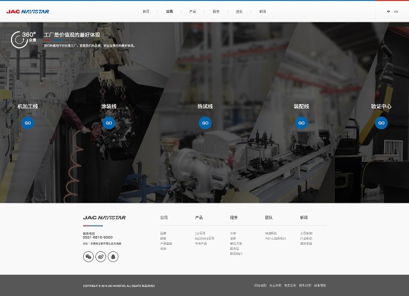Open 产品基地 link in footer 公司 column
409x296 pixels.
pyautogui.click(x=166, y=244)
